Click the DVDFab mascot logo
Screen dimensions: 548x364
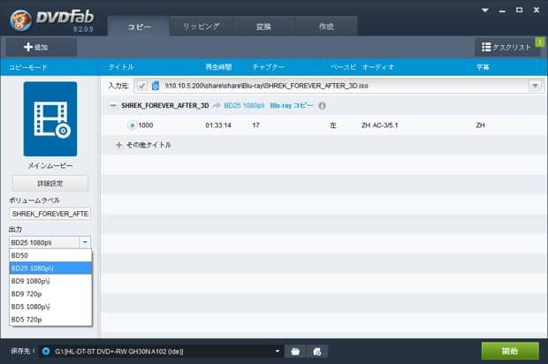pos(21,20)
